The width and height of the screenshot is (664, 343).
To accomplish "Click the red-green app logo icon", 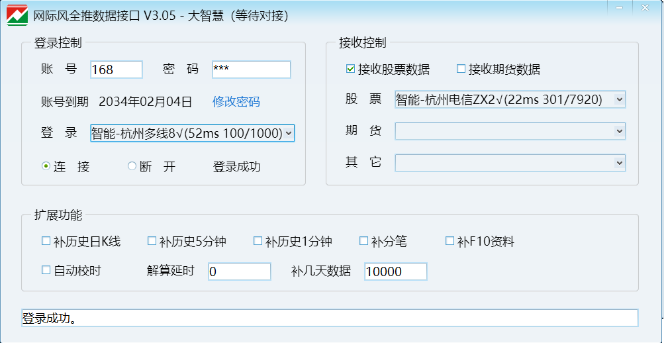I will (17, 15).
